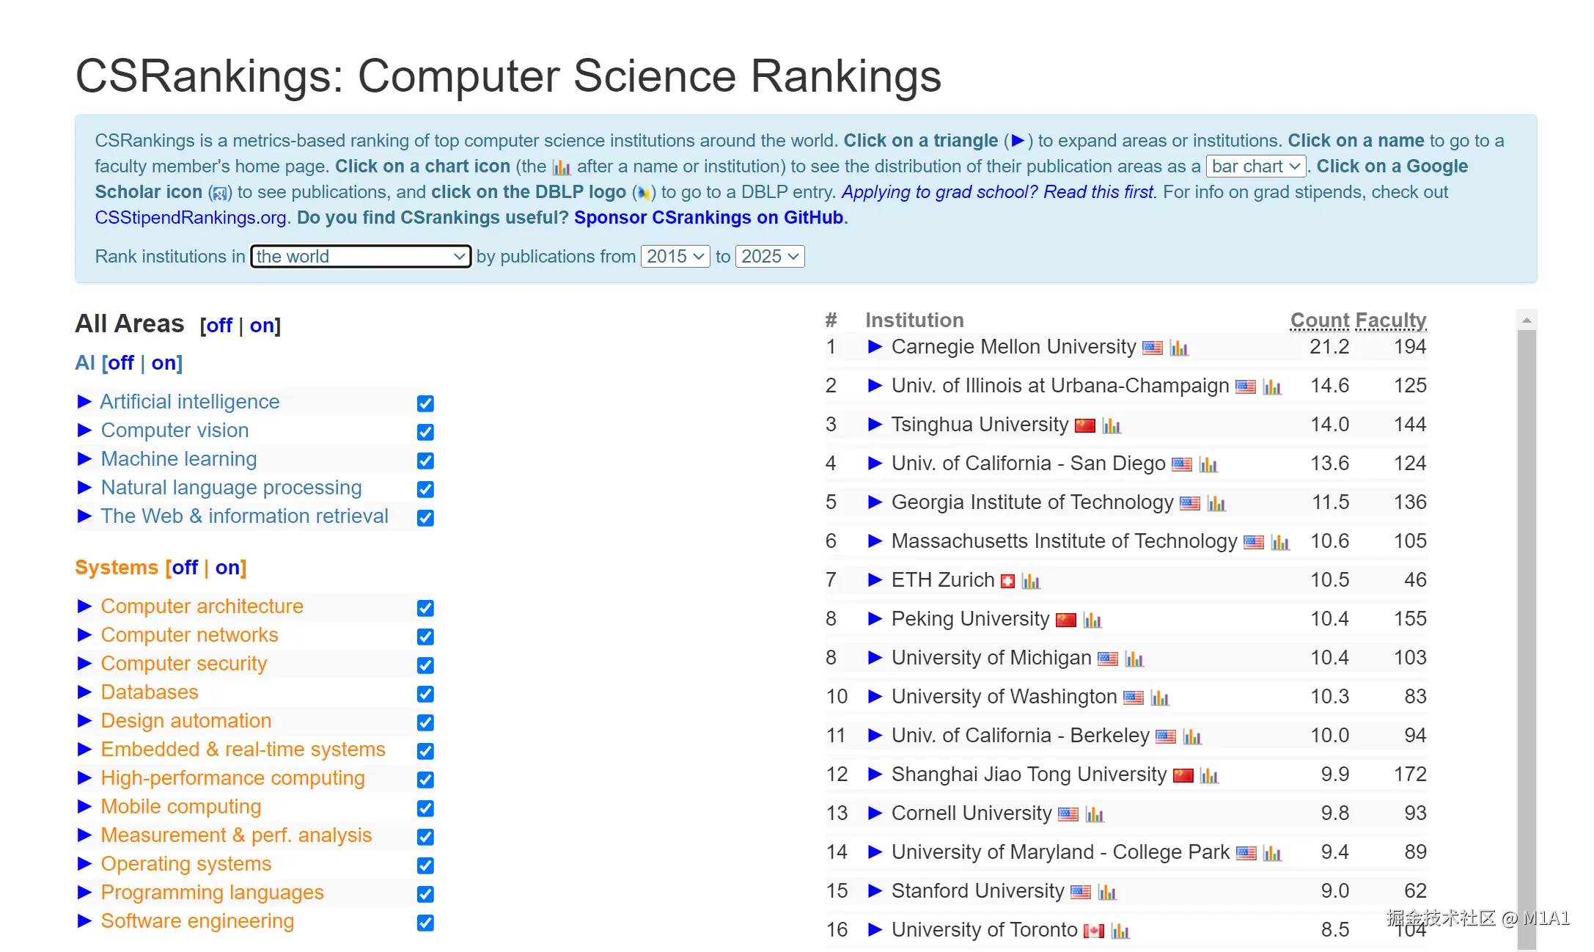Viewport: 1594px width, 952px height.
Task: Uncheck the Computer vision checkbox
Action: [425, 432]
